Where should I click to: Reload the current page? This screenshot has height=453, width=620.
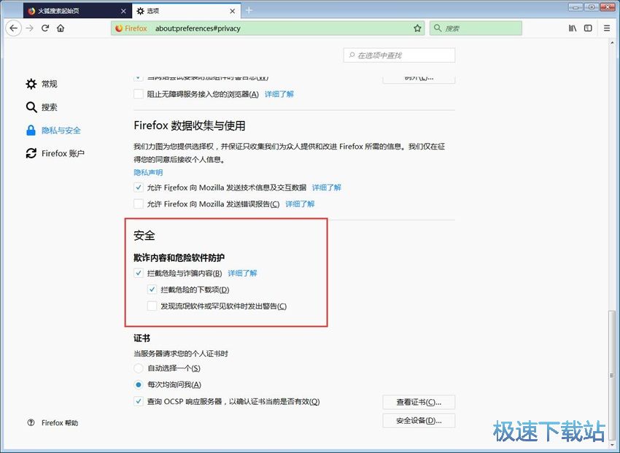[45, 28]
